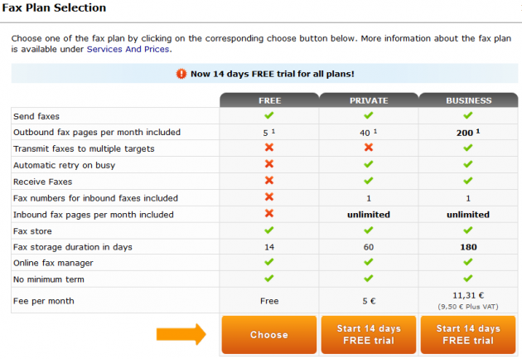The width and height of the screenshot is (522, 359).
Task: Click red X for Receive Faxes under FREE
Action: point(269,180)
